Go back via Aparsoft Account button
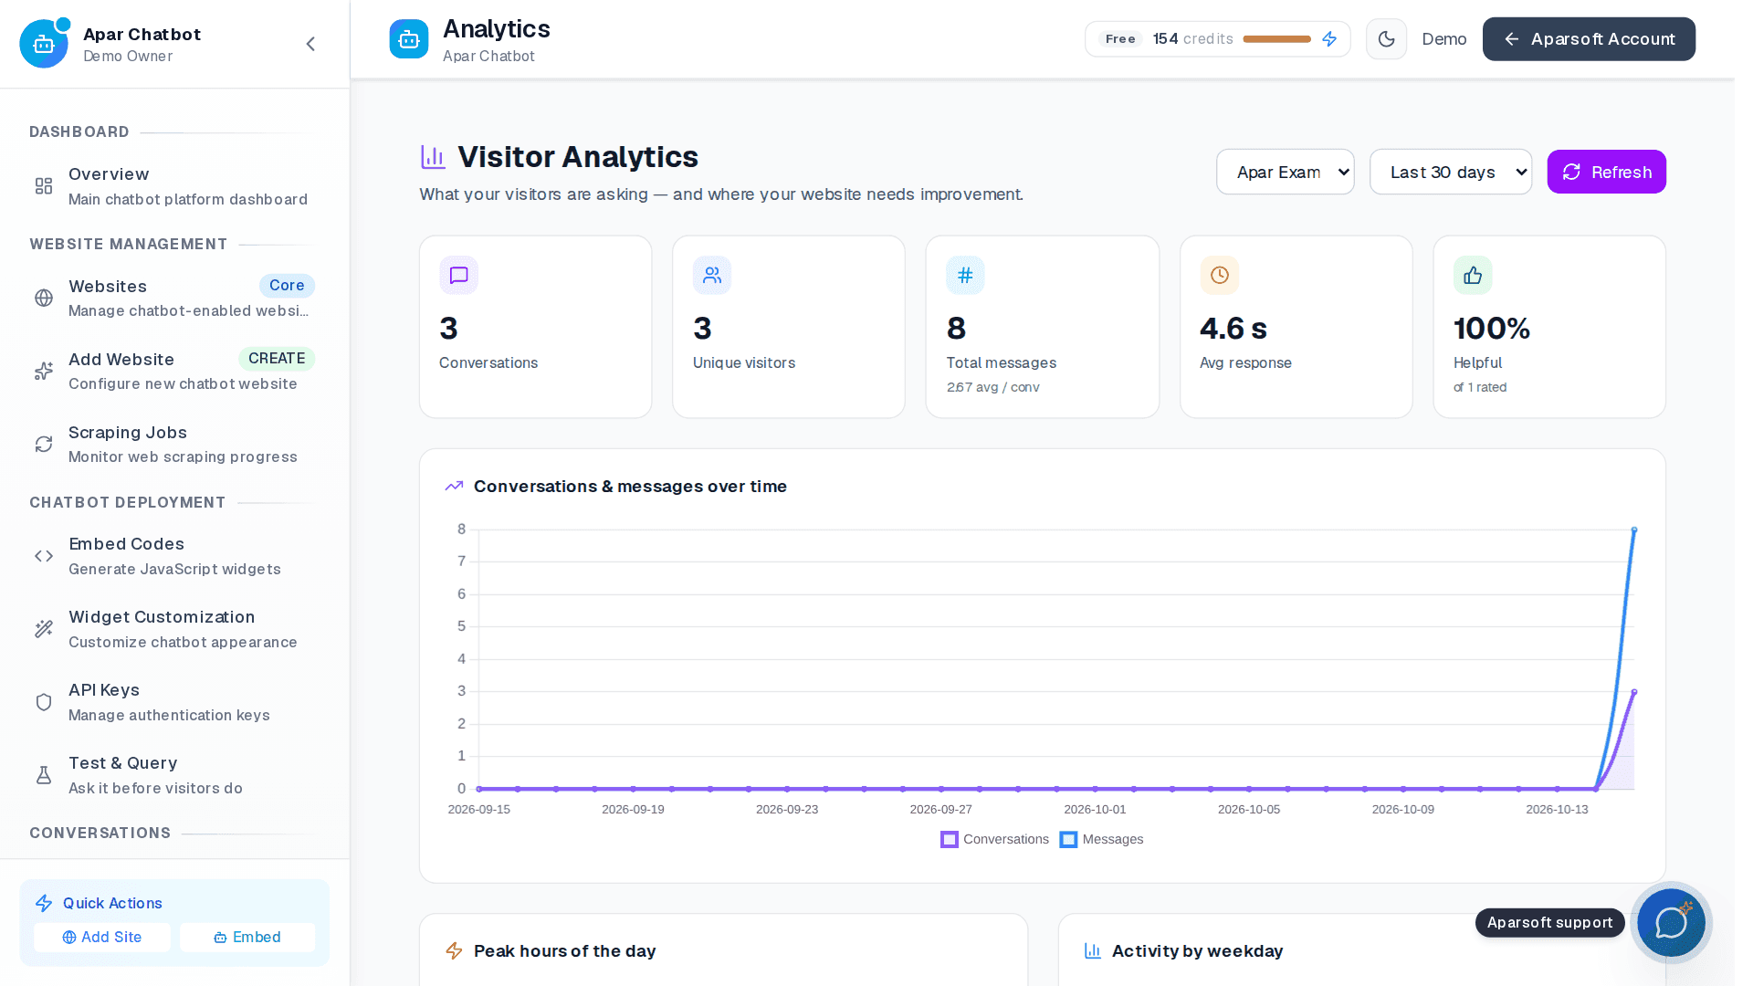This screenshot has width=1753, height=986. click(x=1589, y=39)
